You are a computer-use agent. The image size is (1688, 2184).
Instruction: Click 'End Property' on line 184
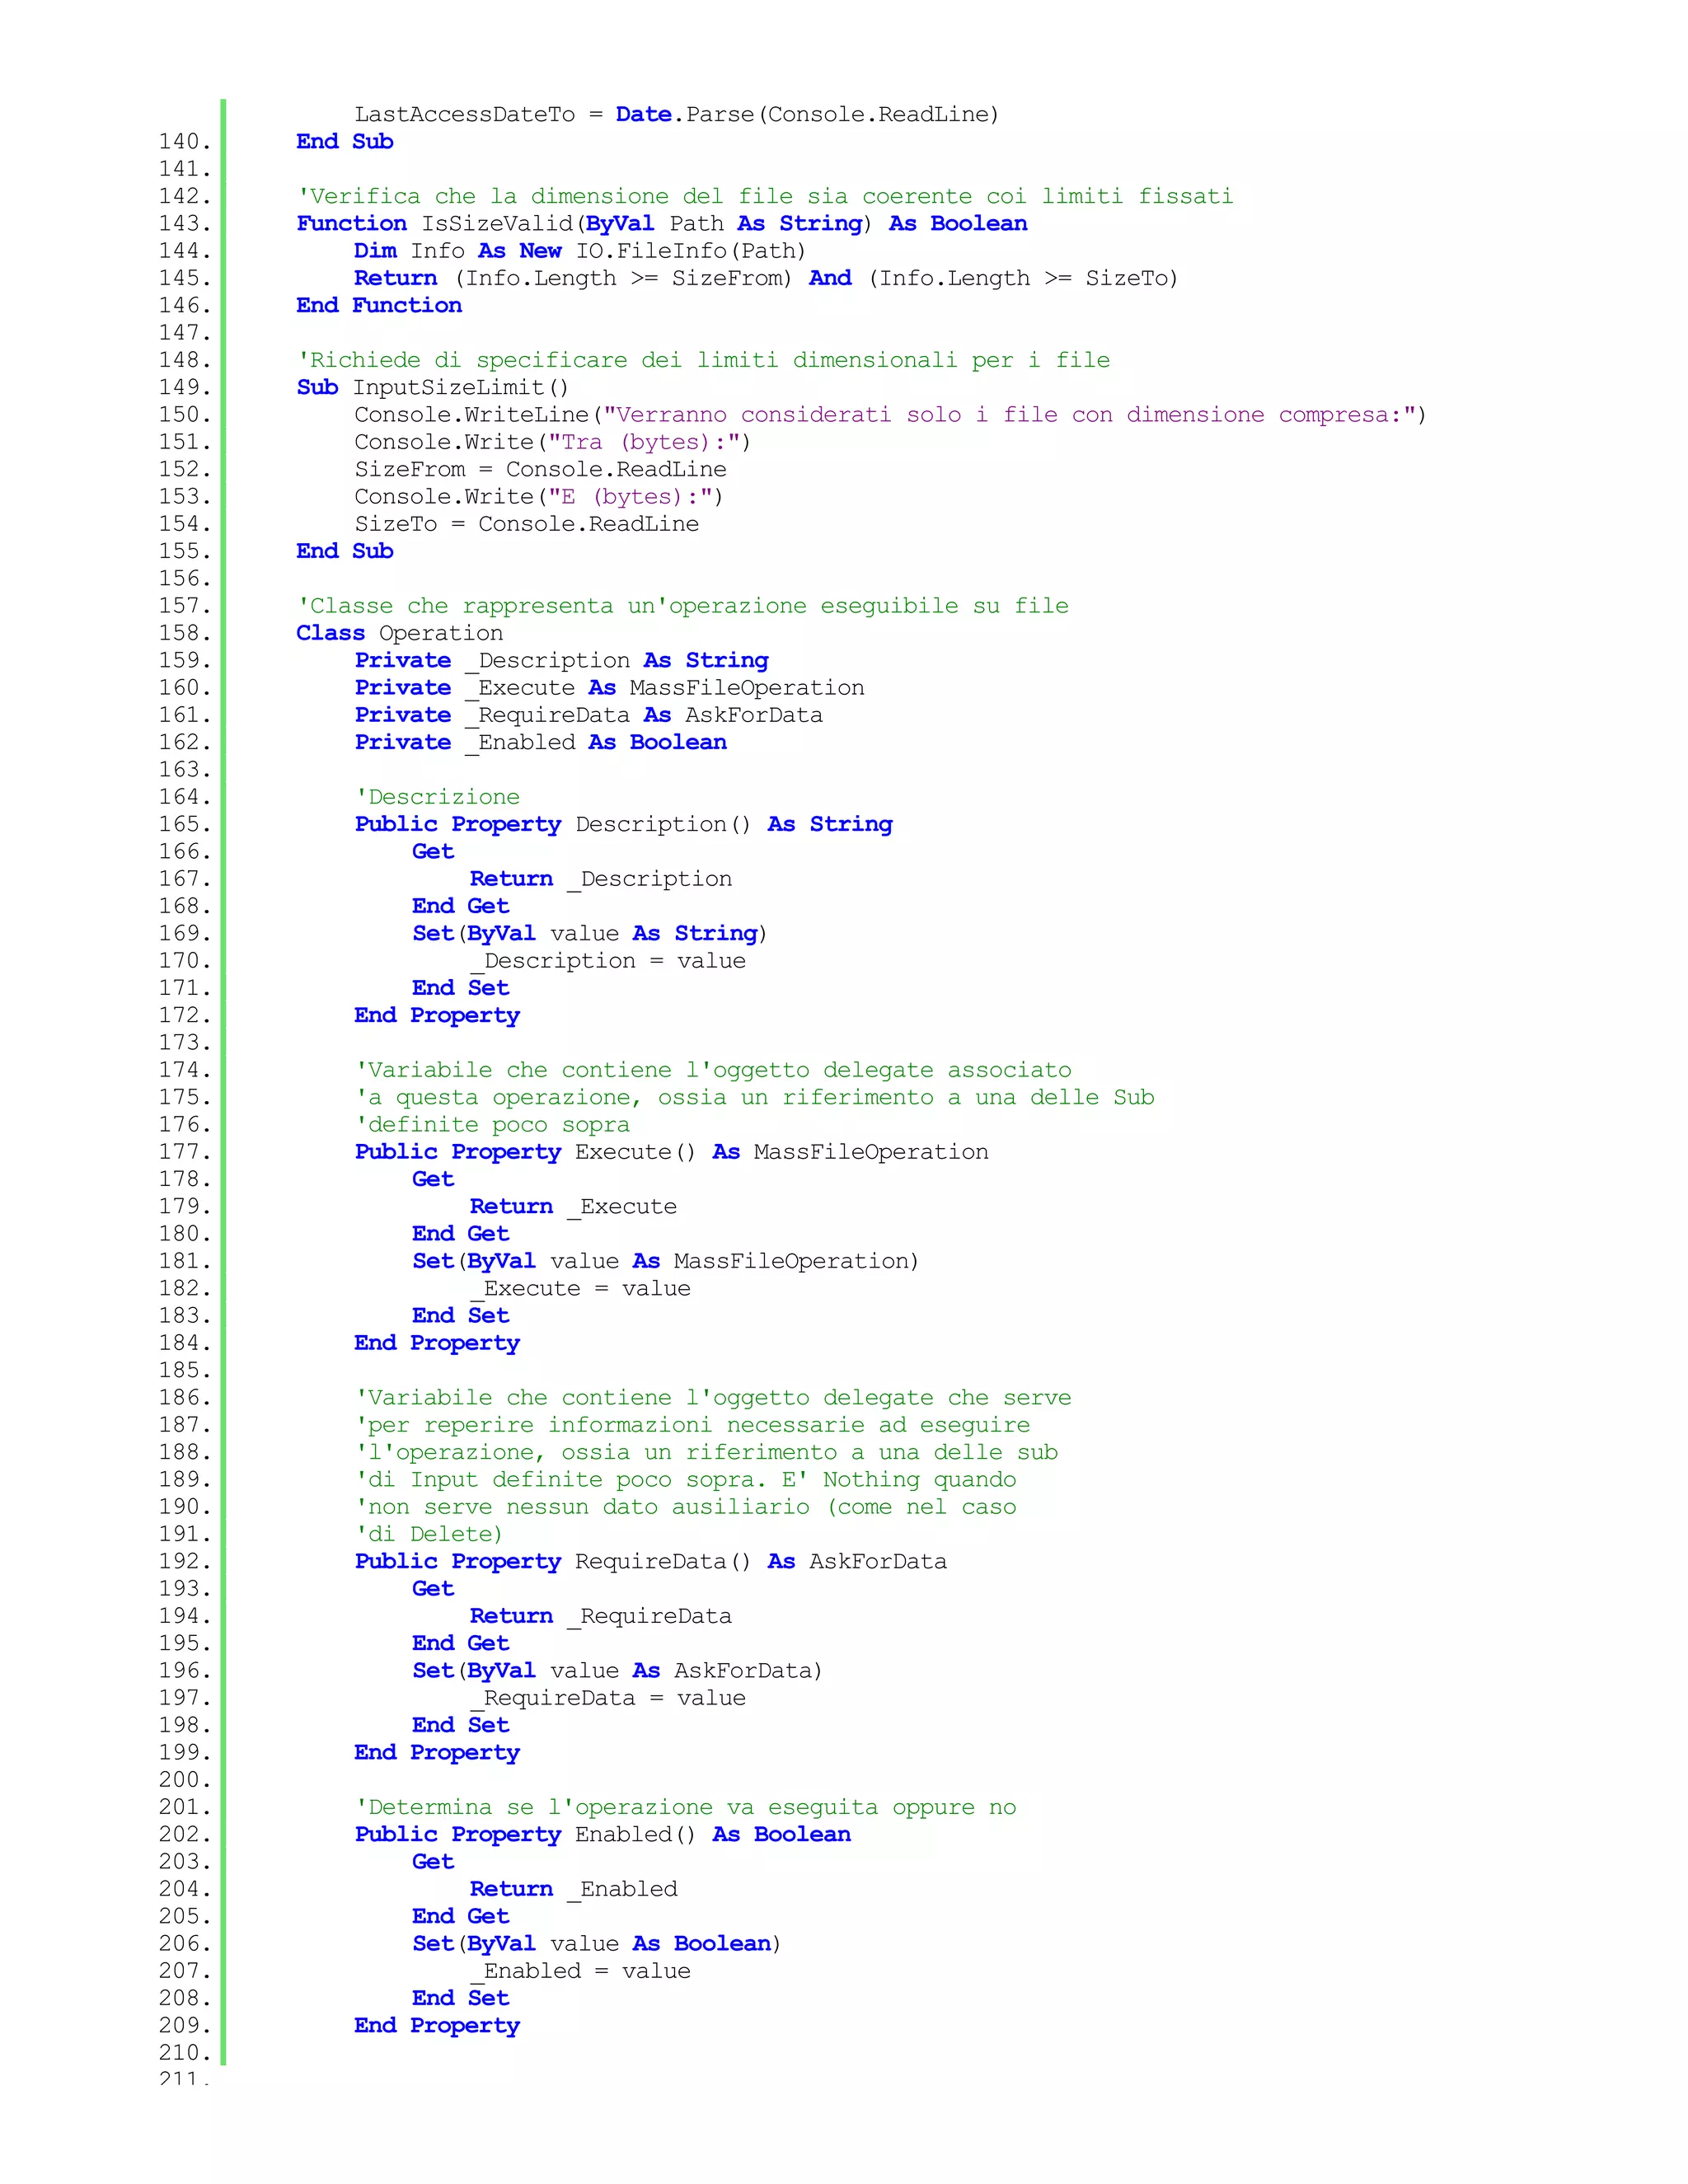[437, 1343]
